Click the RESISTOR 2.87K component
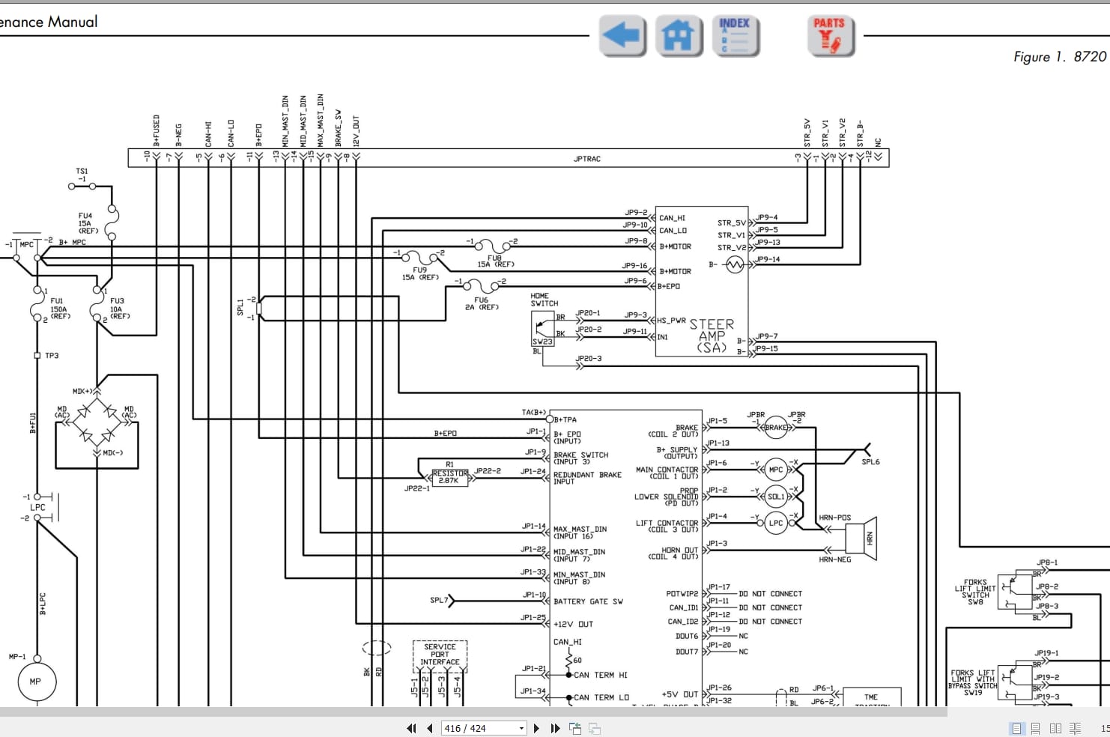This screenshot has width=1110, height=737. pos(450,477)
